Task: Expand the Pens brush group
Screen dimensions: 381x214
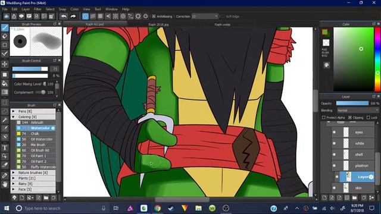Action: [14, 111]
